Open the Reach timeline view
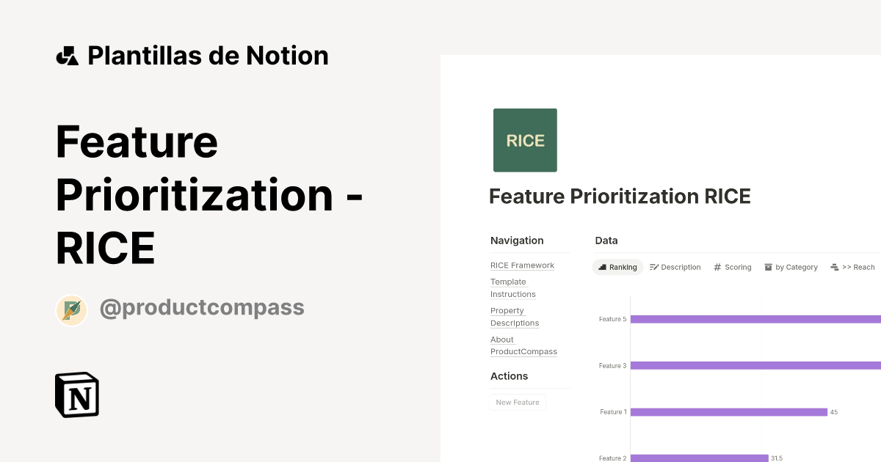This screenshot has width=881, height=462. click(x=859, y=267)
